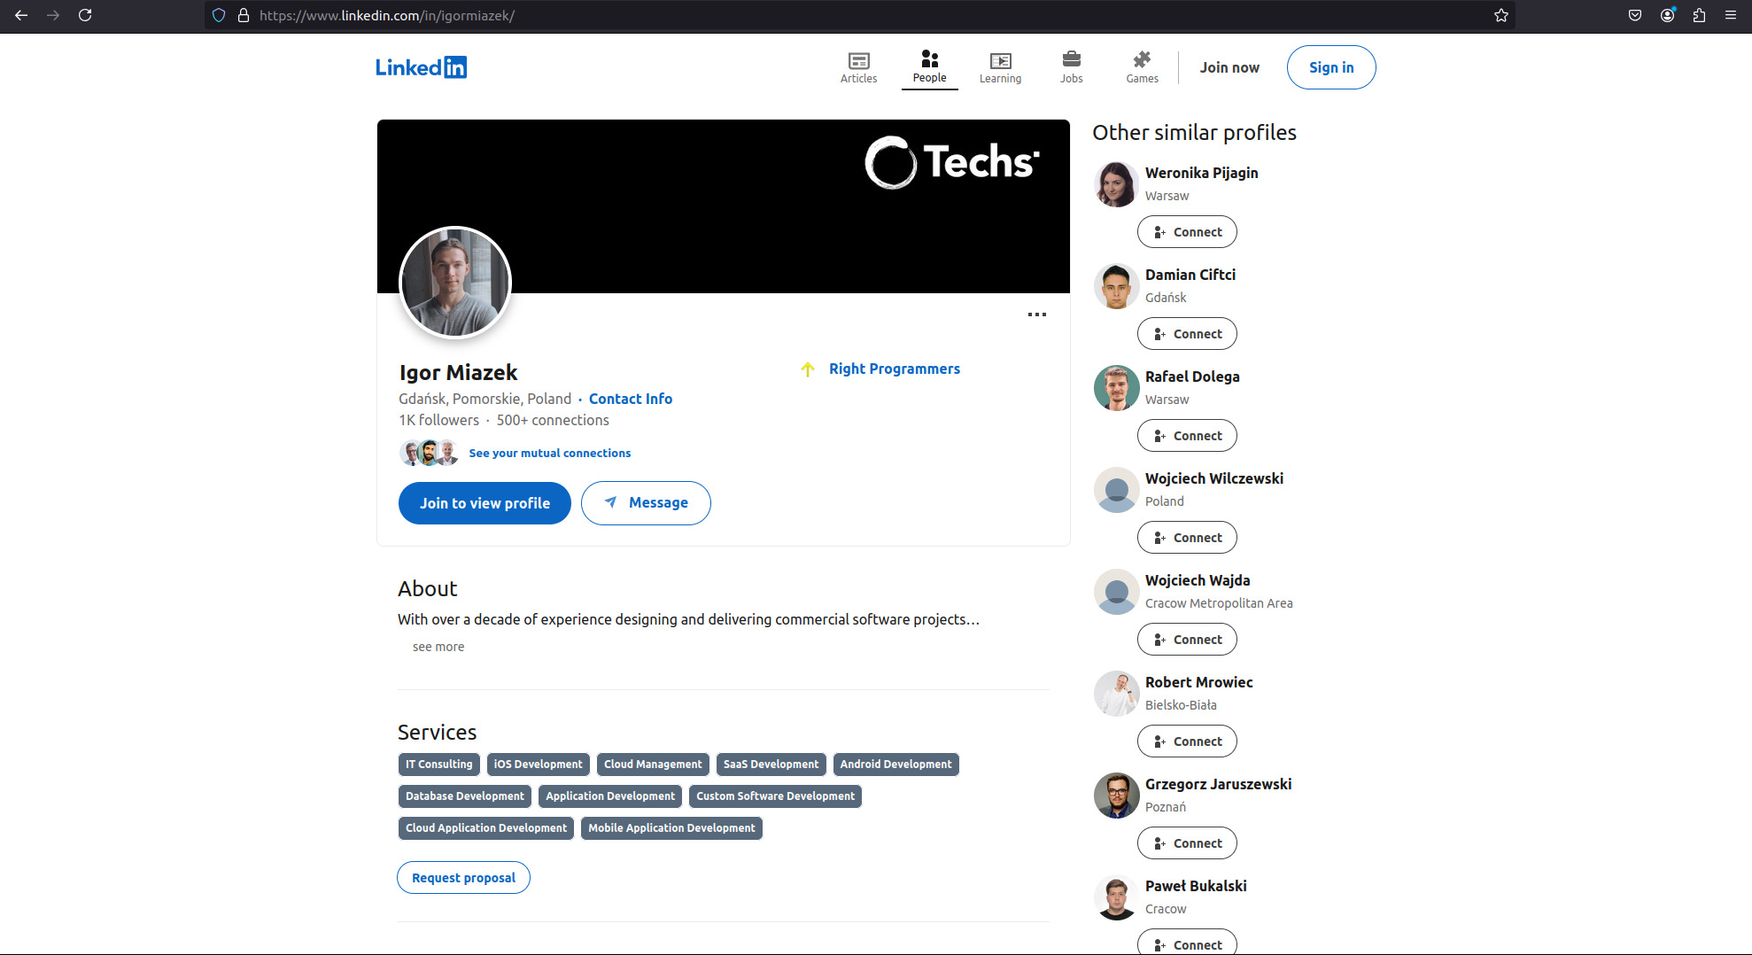Click Igor Miazek's profile photo

pos(454,282)
